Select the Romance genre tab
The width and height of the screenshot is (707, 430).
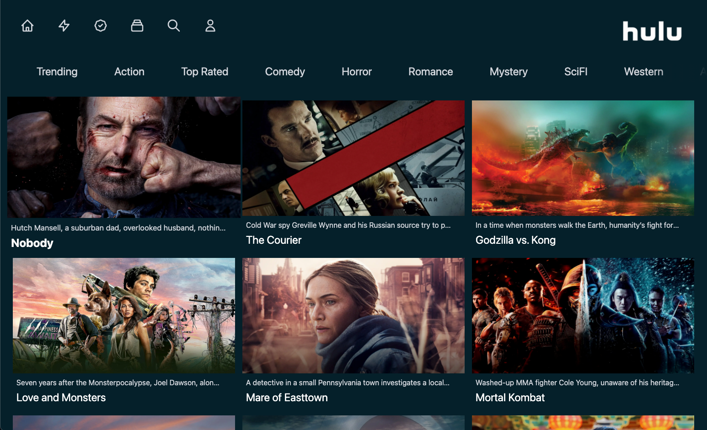431,72
